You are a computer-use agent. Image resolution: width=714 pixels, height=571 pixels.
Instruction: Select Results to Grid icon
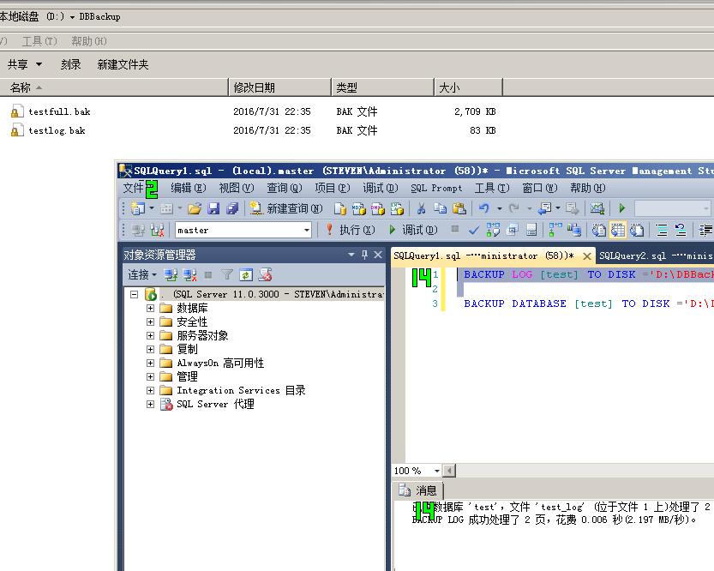coord(618,230)
